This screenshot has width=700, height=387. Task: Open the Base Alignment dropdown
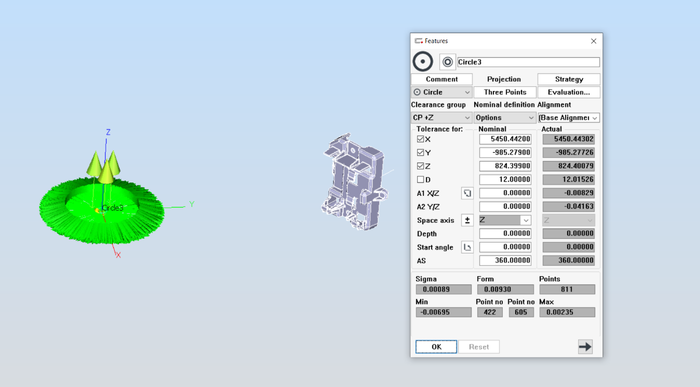[569, 118]
